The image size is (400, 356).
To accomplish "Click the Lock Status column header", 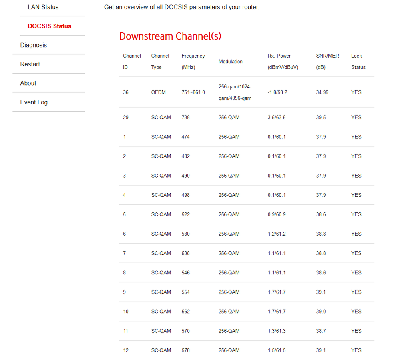I will coord(358,62).
